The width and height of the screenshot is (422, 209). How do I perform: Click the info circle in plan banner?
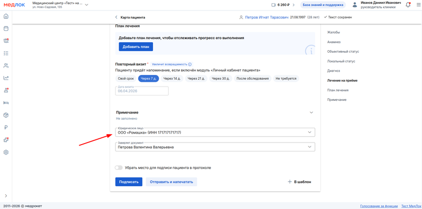pyautogui.click(x=310, y=50)
